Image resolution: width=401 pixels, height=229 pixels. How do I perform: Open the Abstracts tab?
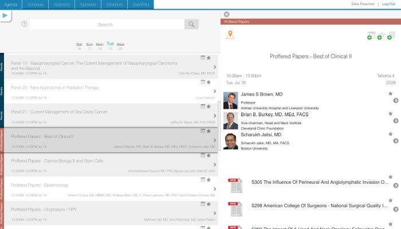(x=62, y=5)
